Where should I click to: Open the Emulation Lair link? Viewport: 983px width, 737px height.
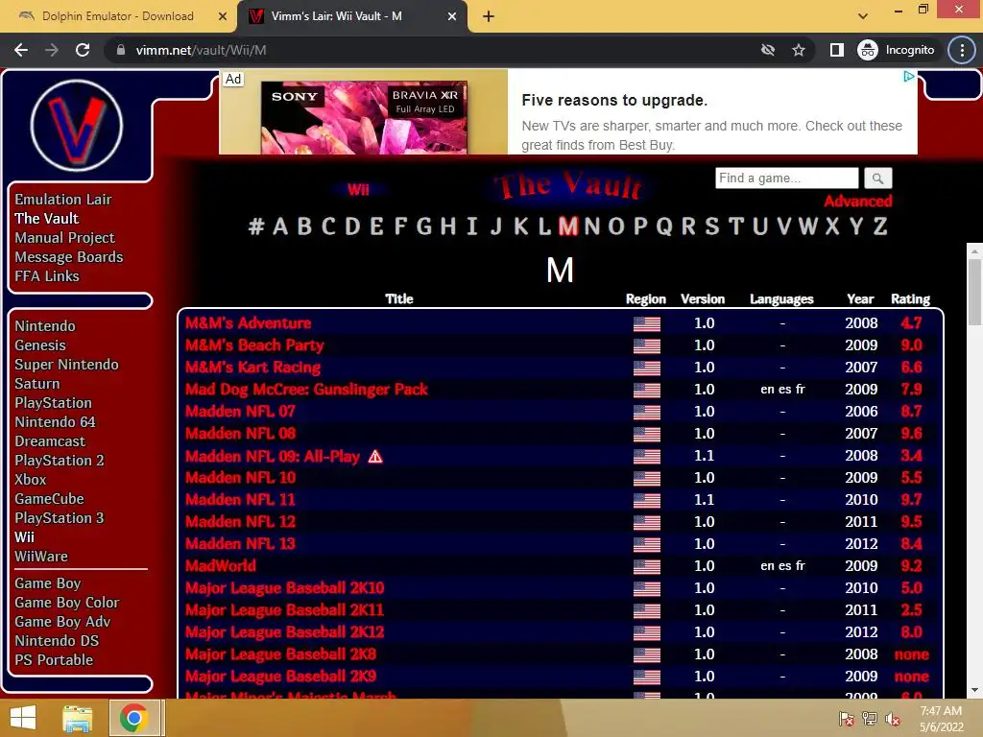63,200
